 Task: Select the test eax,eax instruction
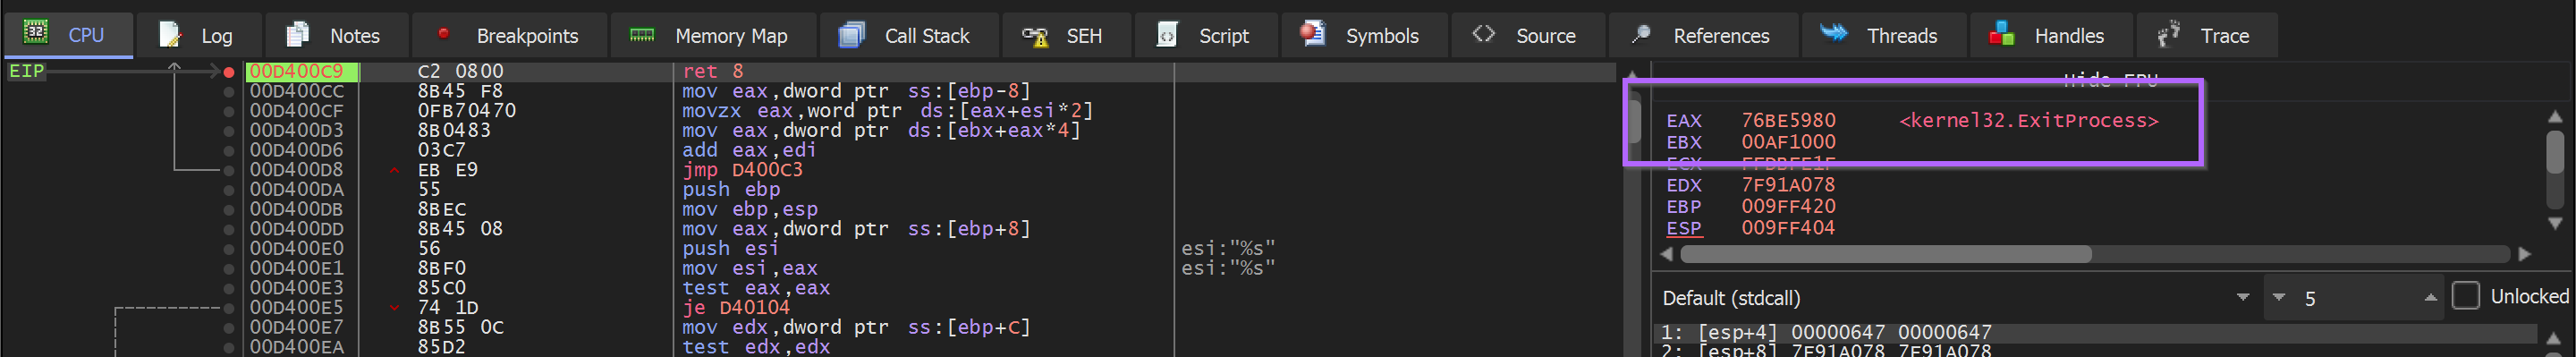(756, 288)
